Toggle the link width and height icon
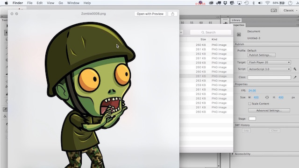This screenshot has height=168, width=299. coord(267,98)
